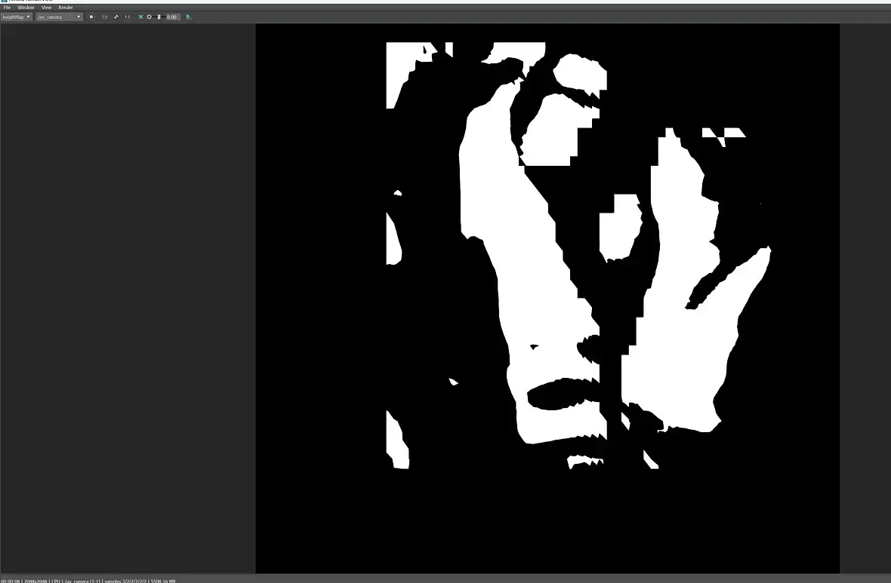The height and width of the screenshot is (583, 891).
Task: Click the exposure sun icon
Action: point(149,17)
